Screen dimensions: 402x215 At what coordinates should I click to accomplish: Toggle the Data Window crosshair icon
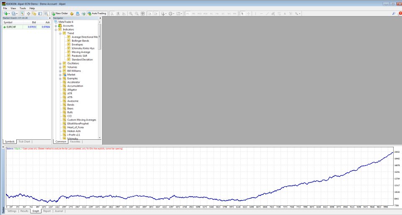click(x=28, y=13)
